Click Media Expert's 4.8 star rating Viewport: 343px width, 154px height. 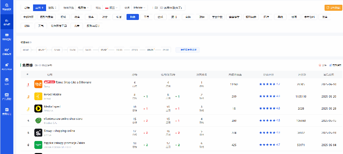point(270,108)
